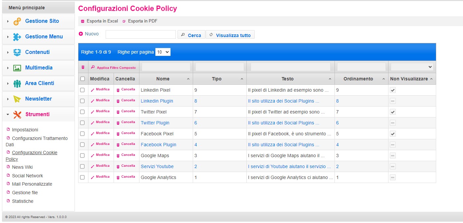The width and height of the screenshot is (463, 223).
Task: Click the trash icon in Twitter Plugin row
Action: pyautogui.click(x=118, y=122)
